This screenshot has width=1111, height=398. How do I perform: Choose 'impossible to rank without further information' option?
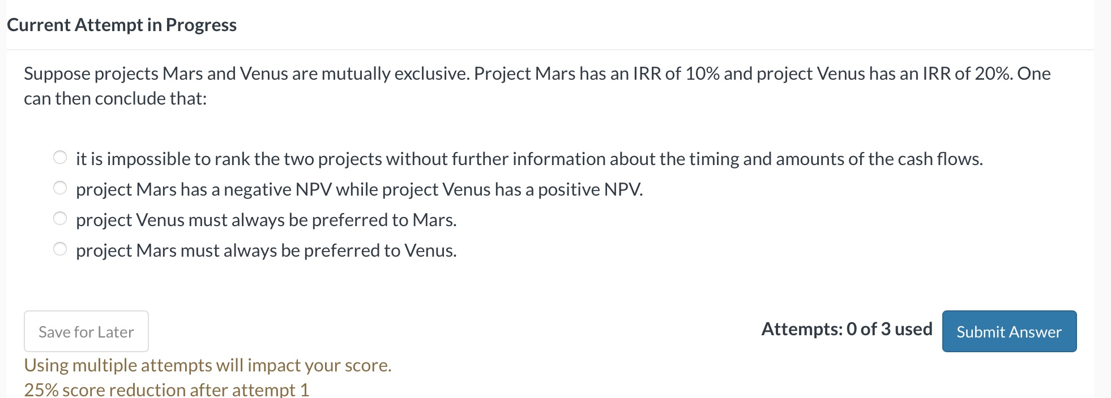coord(60,158)
